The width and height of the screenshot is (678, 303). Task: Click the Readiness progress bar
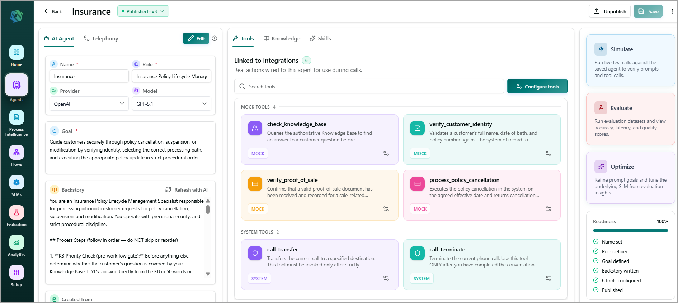631,230
